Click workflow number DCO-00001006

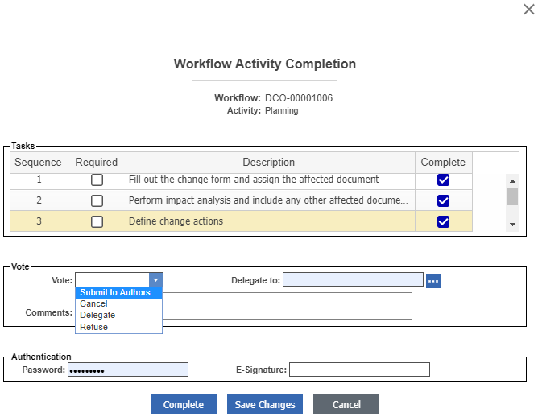pos(299,98)
